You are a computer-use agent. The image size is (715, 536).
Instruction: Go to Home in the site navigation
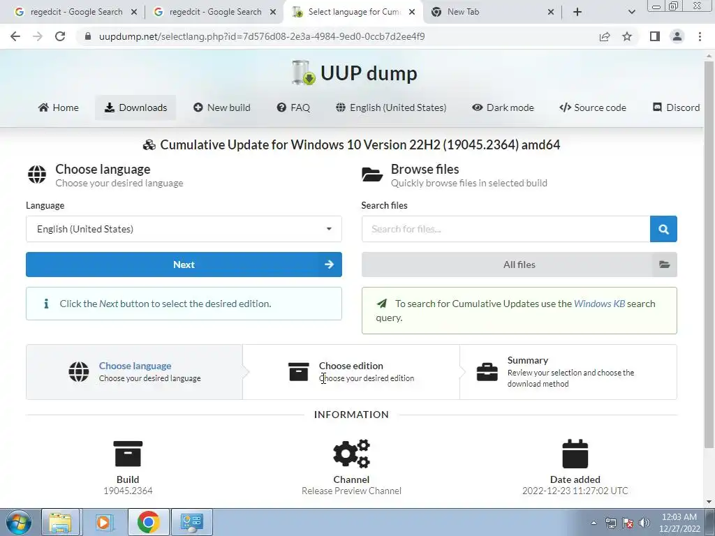59,107
